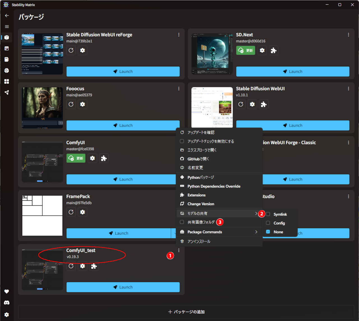Image resolution: width=359 pixels, height=321 pixels.
Task: Open settings gear for Fooocus
Action: (82, 104)
